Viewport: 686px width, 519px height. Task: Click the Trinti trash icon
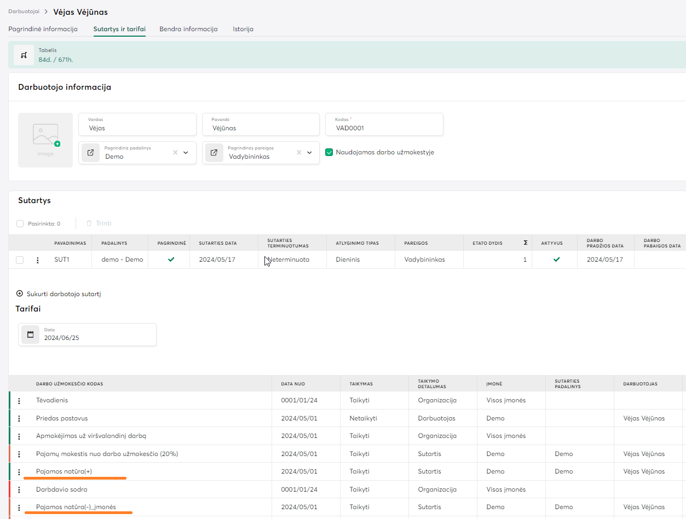pos(89,223)
